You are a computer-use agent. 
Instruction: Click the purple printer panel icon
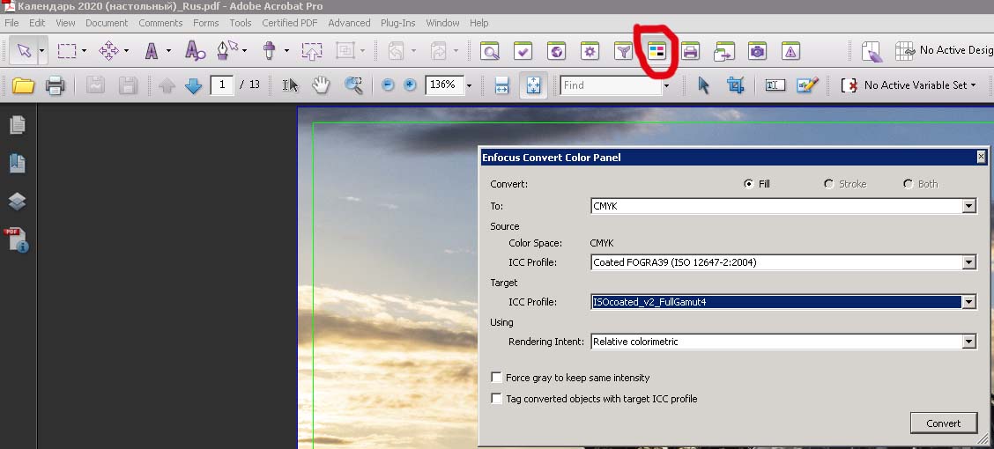[x=690, y=51]
